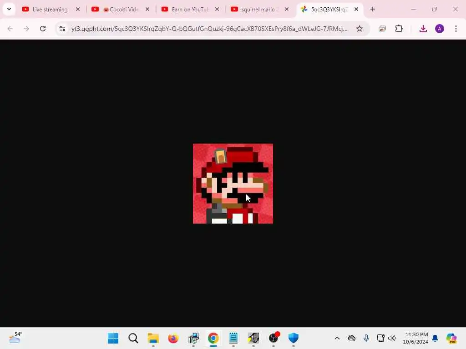This screenshot has height=349, width=466.
Task: Minimize the Chrome window
Action: pyautogui.click(x=414, y=9)
